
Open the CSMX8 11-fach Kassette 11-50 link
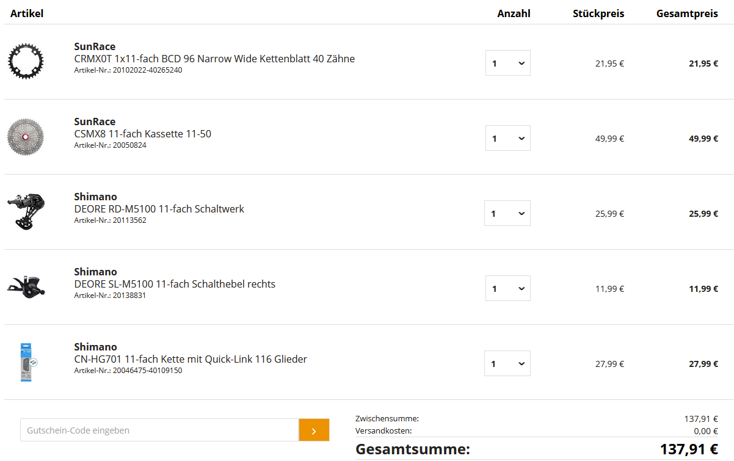coord(143,134)
